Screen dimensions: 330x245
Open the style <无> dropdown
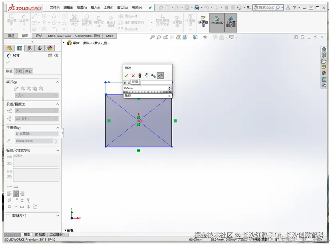[x=37, y=96]
